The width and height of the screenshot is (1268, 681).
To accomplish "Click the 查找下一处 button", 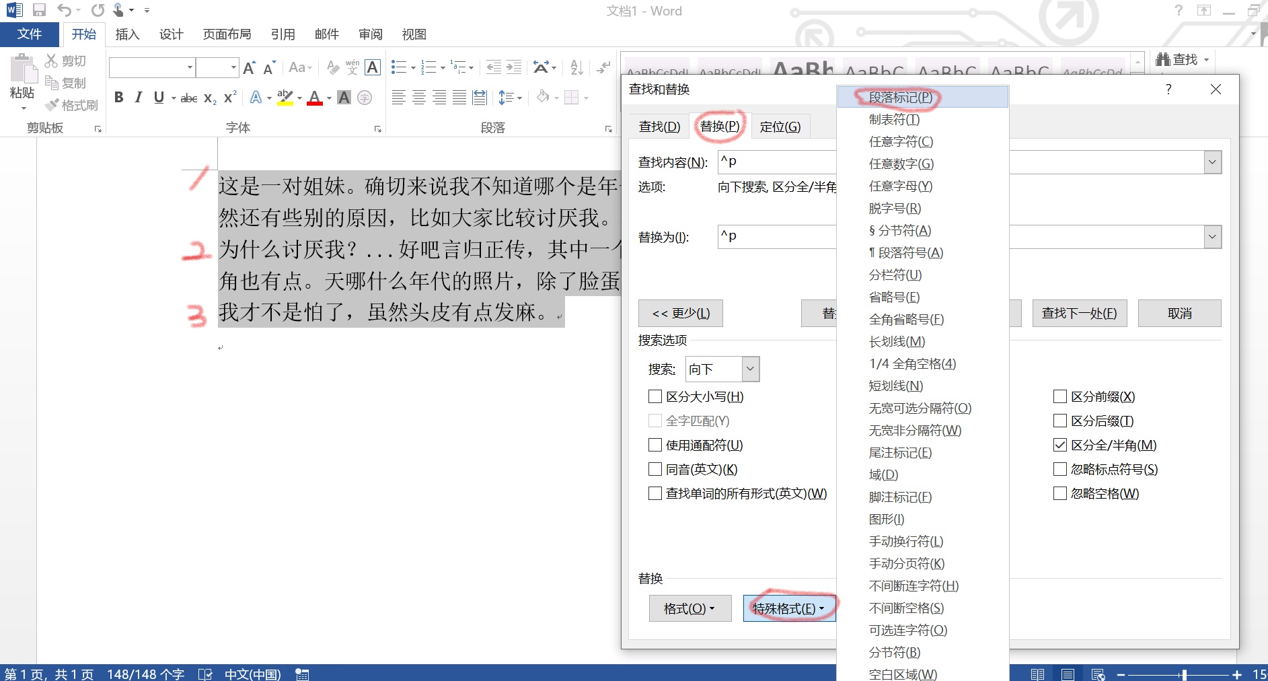I will (x=1079, y=313).
